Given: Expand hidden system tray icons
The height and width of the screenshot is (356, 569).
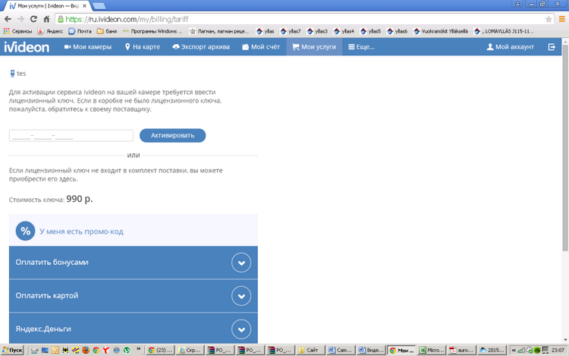Looking at the screenshot, I should (x=514, y=350).
